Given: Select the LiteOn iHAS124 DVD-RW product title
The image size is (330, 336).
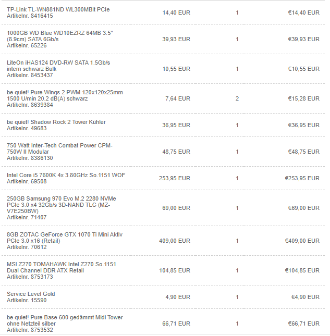Looking at the screenshot, I should [58, 63].
